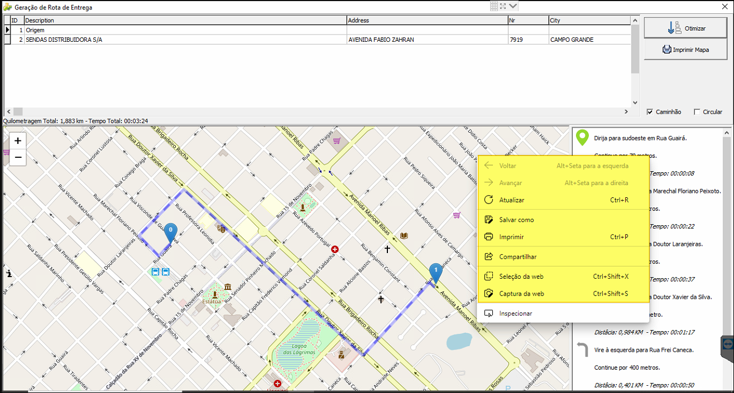Click the grid dots icon in title bar
Image resolution: width=734 pixels, height=393 pixels.
coord(494,6)
